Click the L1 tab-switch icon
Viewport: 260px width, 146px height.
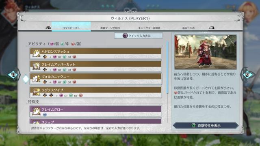[48, 28]
